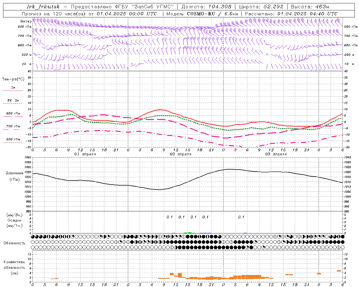Viewport: 359px width, 287px height.
Task: Click the dashed line sample under "Td 2м"
Action: tap(13, 104)
